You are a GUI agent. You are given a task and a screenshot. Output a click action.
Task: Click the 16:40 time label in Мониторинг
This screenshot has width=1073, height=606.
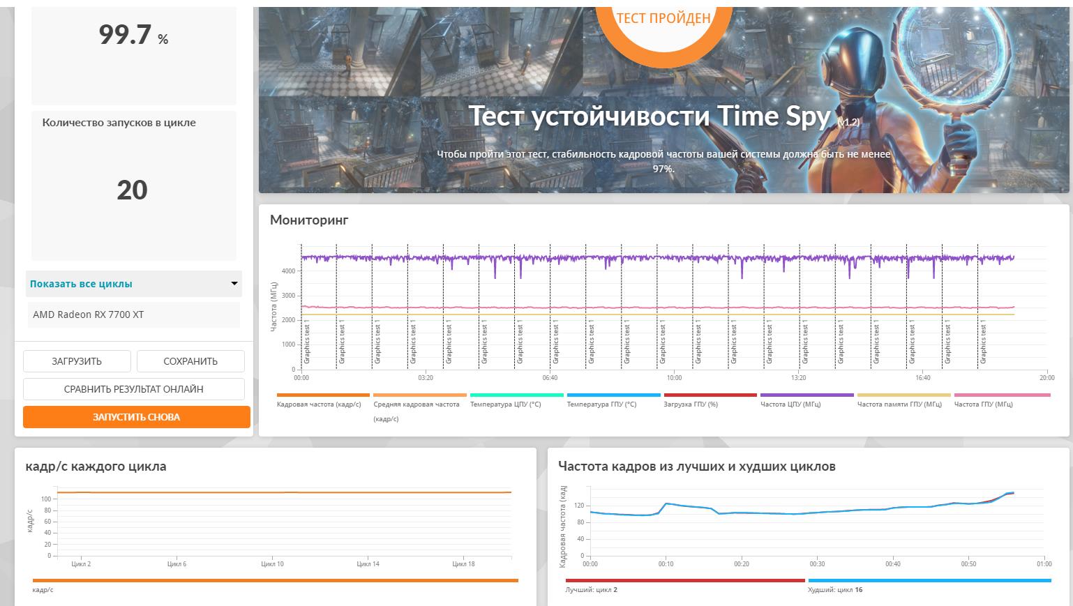922,378
